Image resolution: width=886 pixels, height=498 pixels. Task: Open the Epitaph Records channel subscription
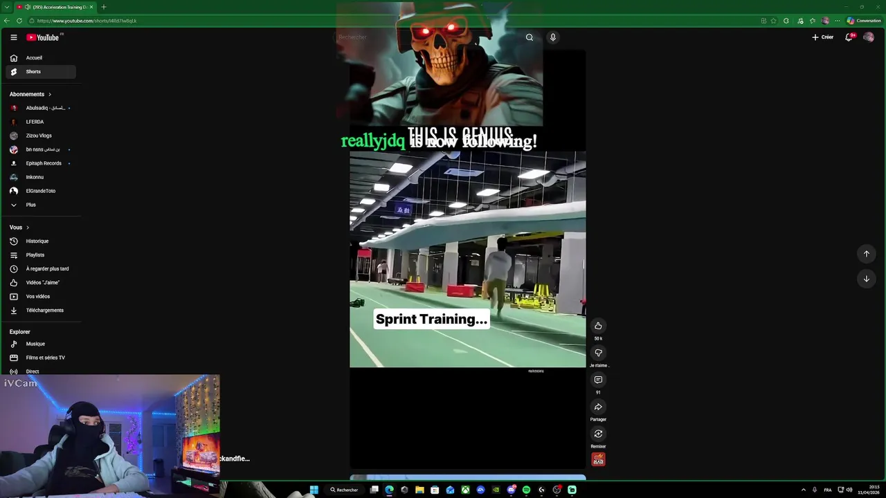pyautogui.click(x=41, y=163)
